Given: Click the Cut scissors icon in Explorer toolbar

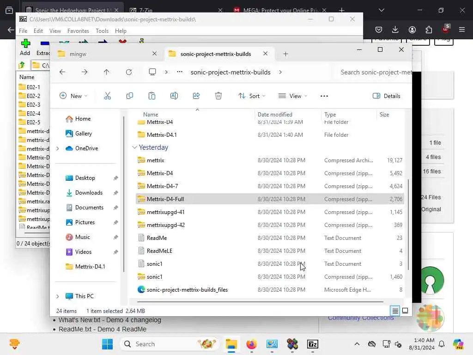Looking at the screenshot, I should 107,96.
